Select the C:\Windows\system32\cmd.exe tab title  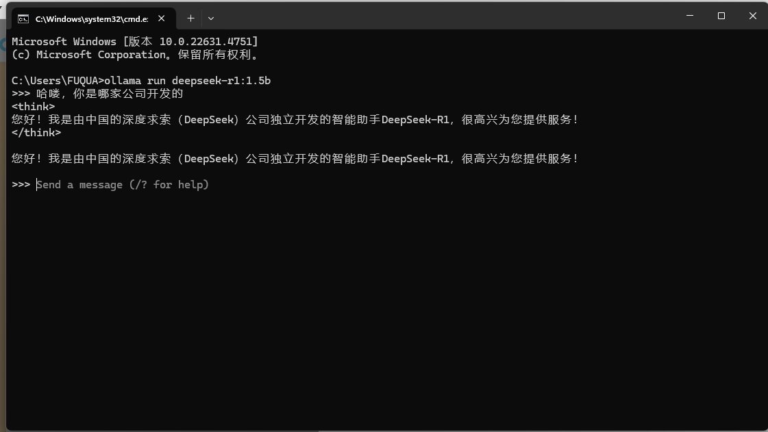(92, 19)
